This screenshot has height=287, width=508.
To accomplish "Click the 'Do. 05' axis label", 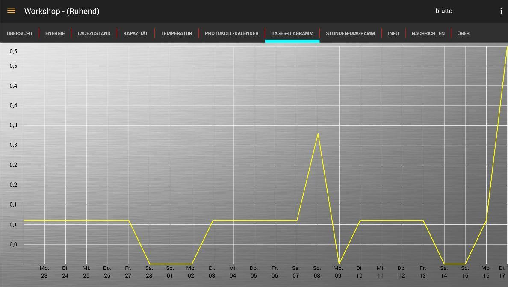I will [254, 272].
